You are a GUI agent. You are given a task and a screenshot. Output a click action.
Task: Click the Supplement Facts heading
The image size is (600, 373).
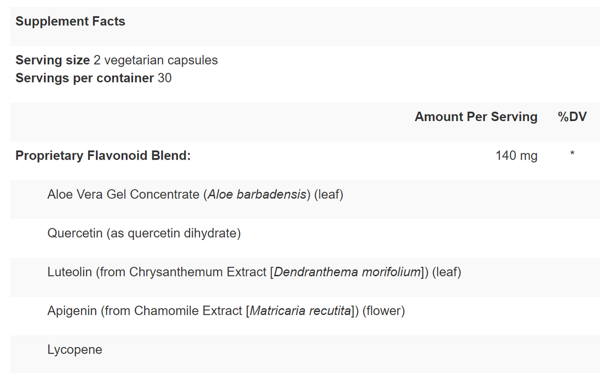[70, 21]
